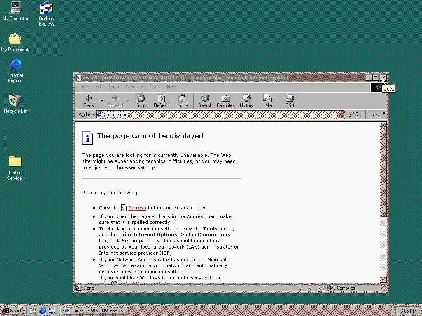422x316 pixels.
Task: Open the Search toolbar button
Action: (205, 101)
